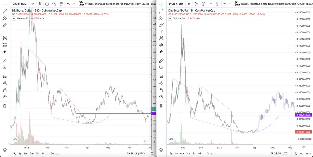Click back arrow in left chart toolbar
Viewport: 313px width, 157px height.
(x=5, y=52)
